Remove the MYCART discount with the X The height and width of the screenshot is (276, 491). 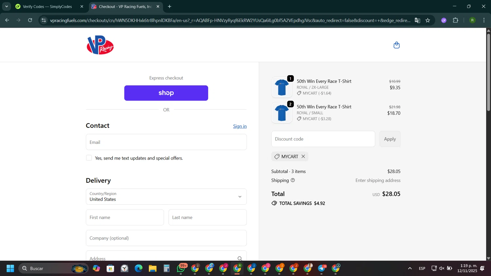click(303, 156)
